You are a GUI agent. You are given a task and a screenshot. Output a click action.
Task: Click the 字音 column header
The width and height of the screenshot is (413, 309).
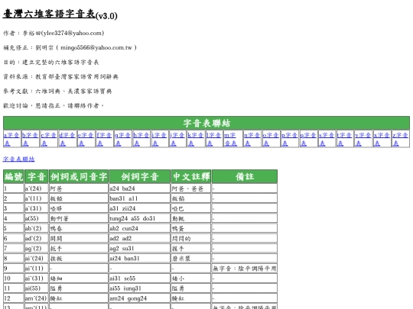(37, 176)
